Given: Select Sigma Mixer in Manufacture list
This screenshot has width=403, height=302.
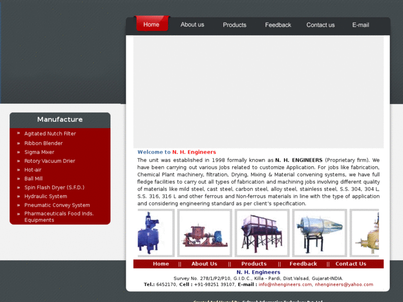Looking at the screenshot, I should (39, 152).
